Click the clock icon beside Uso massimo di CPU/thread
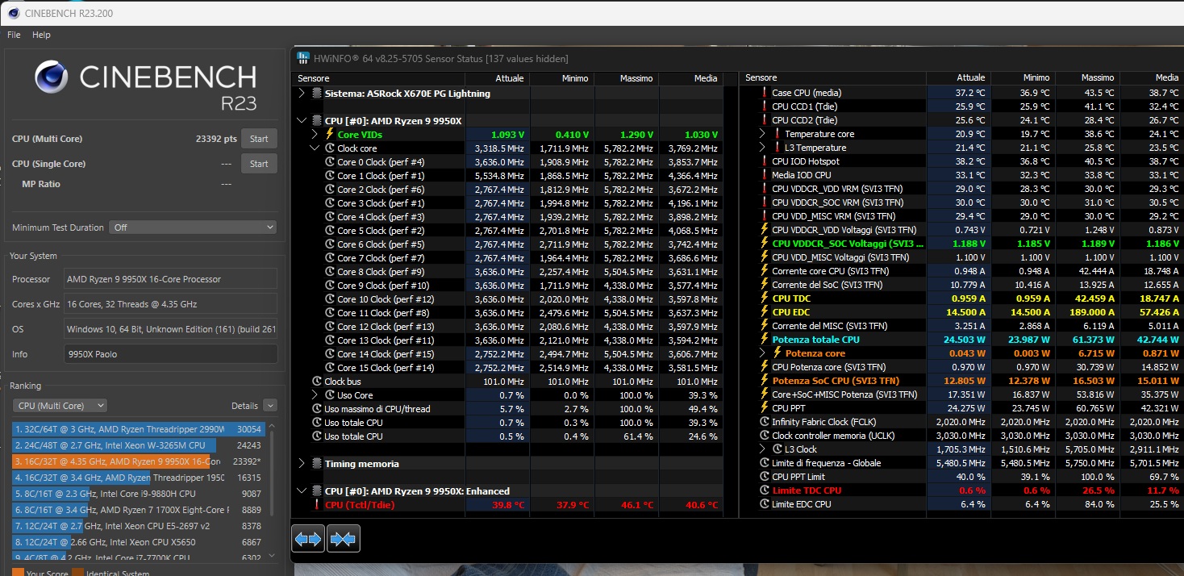The width and height of the screenshot is (1184, 576). (x=317, y=409)
